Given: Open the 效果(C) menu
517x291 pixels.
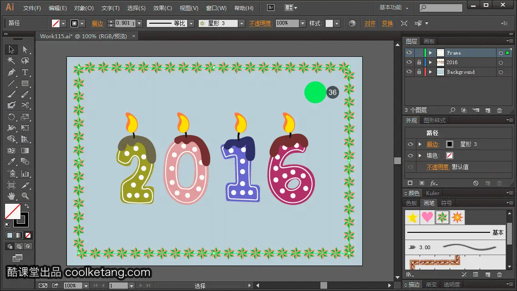Looking at the screenshot, I should [x=162, y=8].
